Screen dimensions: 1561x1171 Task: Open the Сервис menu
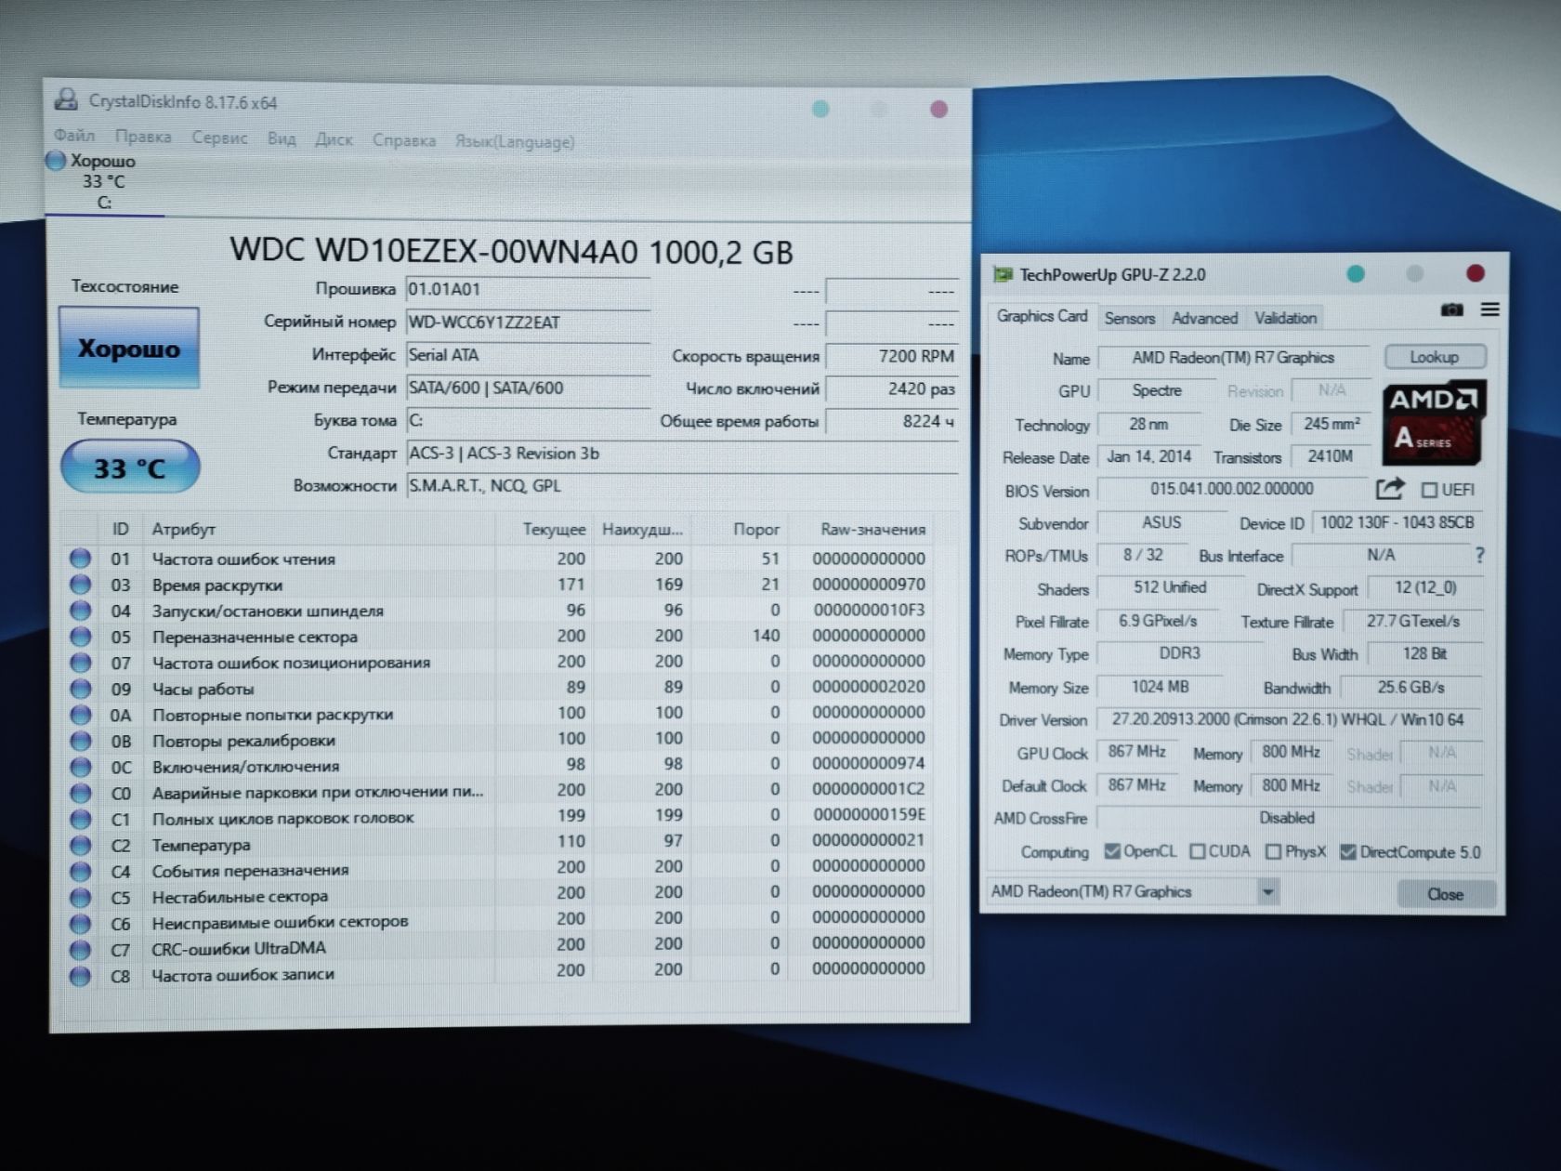219,138
